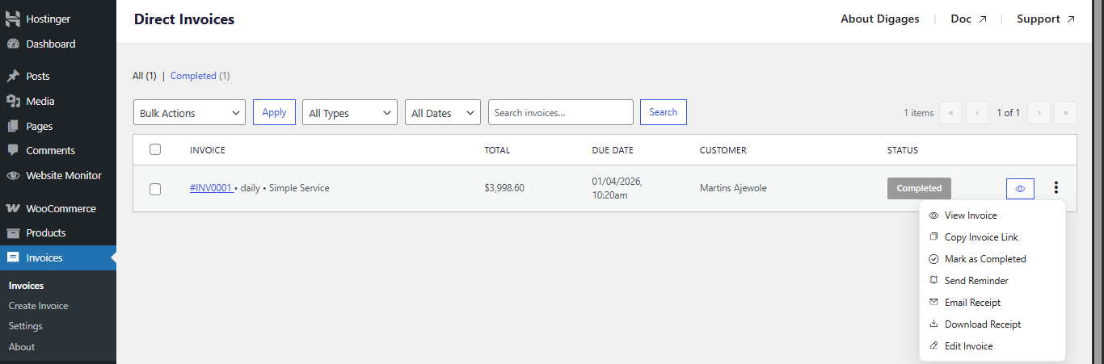The height and width of the screenshot is (364, 1104).
Task: Open the All Dates dropdown
Action: click(443, 113)
